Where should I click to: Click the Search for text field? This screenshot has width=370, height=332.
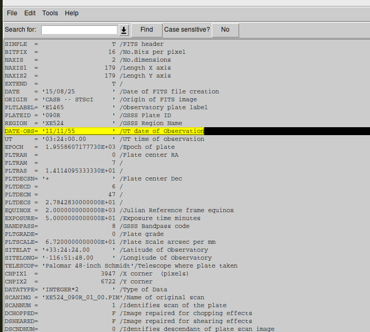tap(79, 30)
